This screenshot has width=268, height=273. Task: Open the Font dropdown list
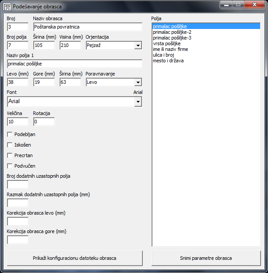(138, 102)
